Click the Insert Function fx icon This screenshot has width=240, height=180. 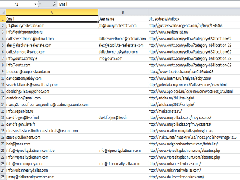pyautogui.click(x=54, y=4)
